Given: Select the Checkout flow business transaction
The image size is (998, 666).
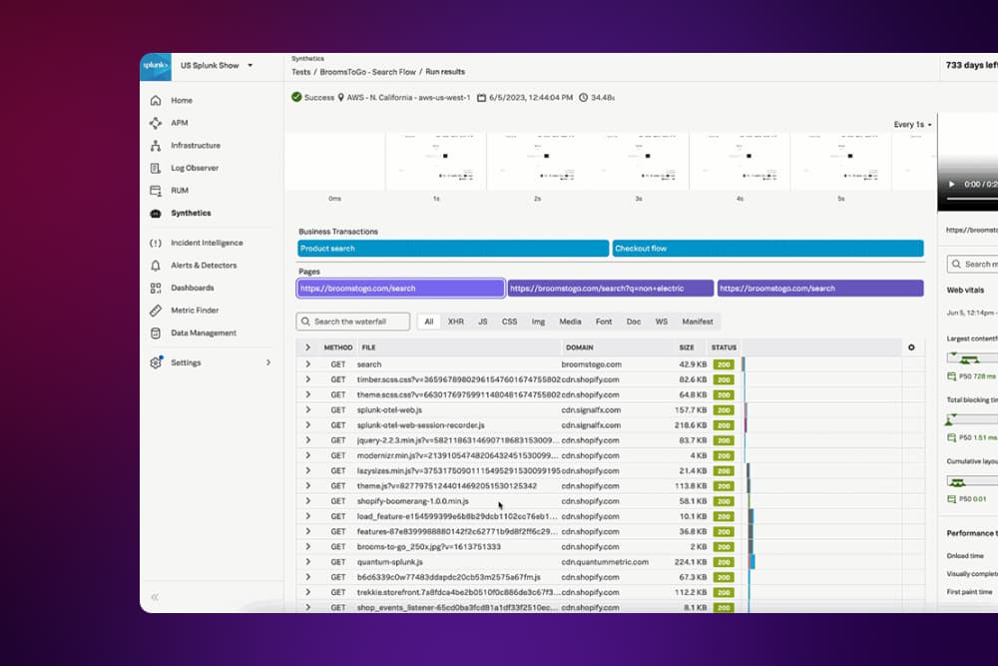Looking at the screenshot, I should [x=766, y=249].
